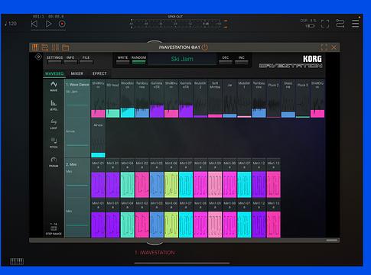Select the LEVEL edit mode icon
This screenshot has width=371, height=275.
pos(54,105)
